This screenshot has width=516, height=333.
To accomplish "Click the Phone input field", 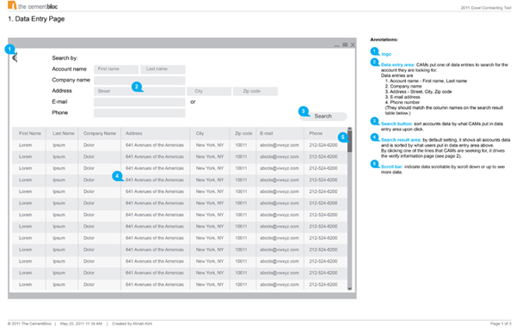I will [139, 113].
